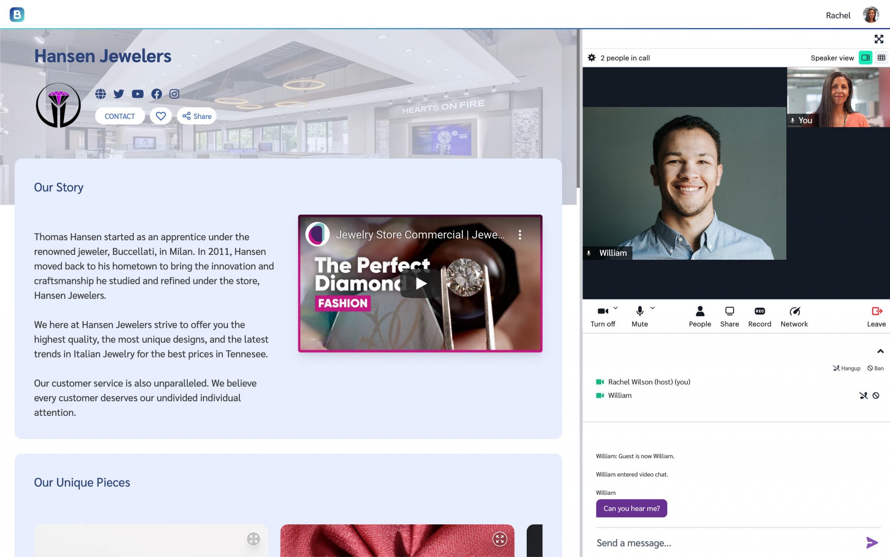
Task: Click the Ban column header label
Action: click(x=876, y=368)
